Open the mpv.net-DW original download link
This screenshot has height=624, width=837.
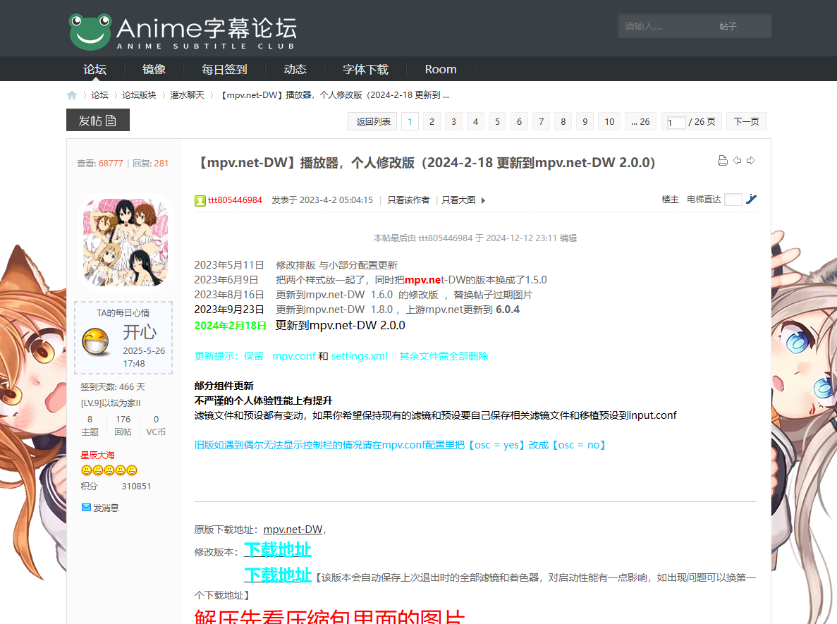tap(293, 530)
